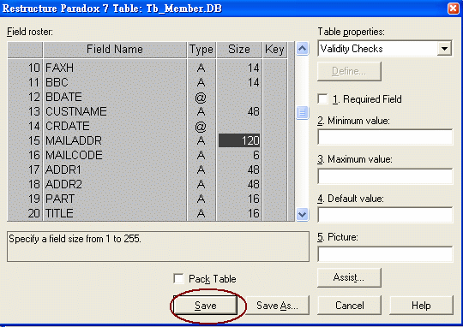Click into the Minimum value field
The width and height of the screenshot is (463, 327).
click(385, 137)
